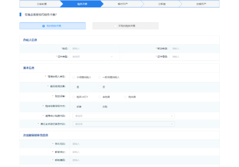The image size is (239, 167).
Task: Go to the 公安刻章 step tab
Action: click(x=41, y=4)
